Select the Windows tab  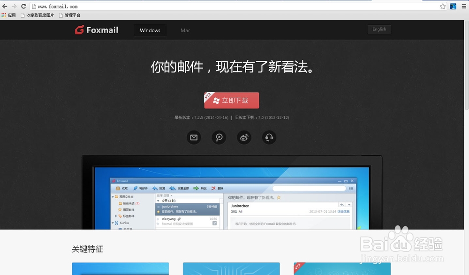coord(150,30)
